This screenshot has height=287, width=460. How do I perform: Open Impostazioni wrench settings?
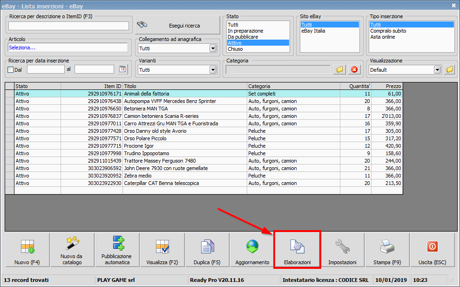pyautogui.click(x=342, y=250)
